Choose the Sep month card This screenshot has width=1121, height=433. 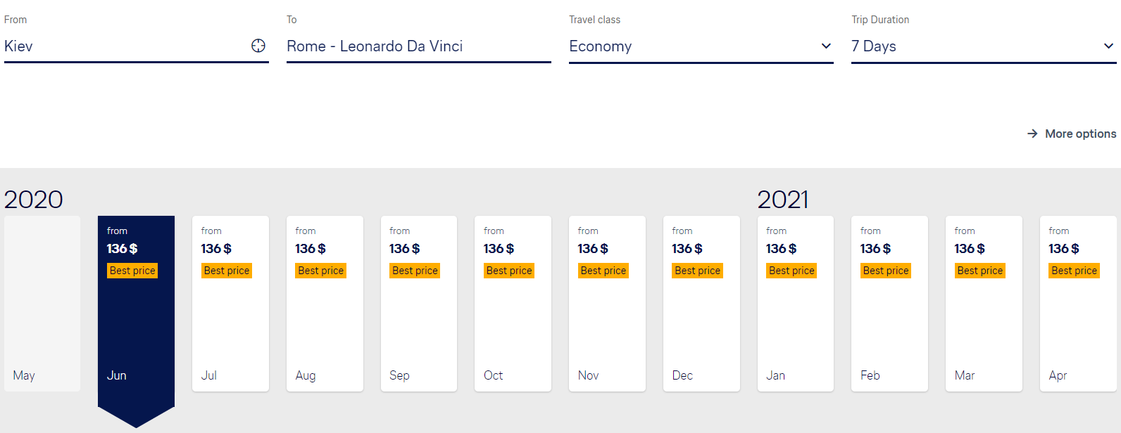pos(419,304)
